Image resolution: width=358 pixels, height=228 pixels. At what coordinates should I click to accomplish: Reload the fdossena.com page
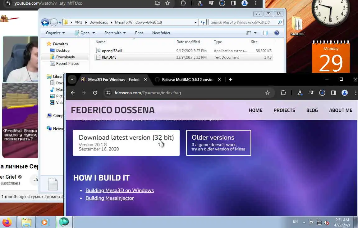coord(95,93)
